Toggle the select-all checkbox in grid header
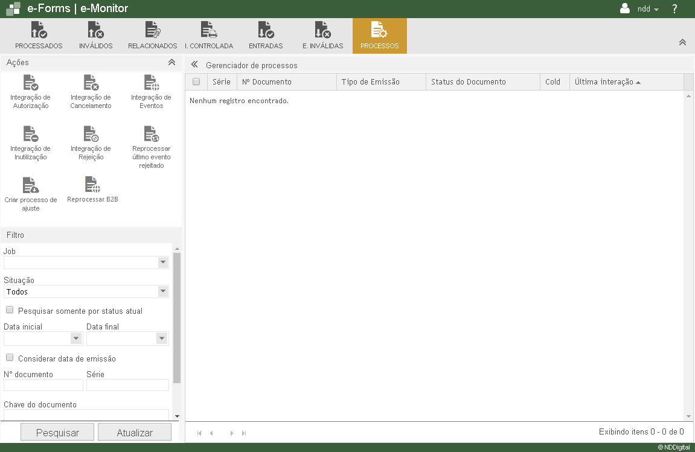This screenshot has width=695, height=452. click(196, 82)
